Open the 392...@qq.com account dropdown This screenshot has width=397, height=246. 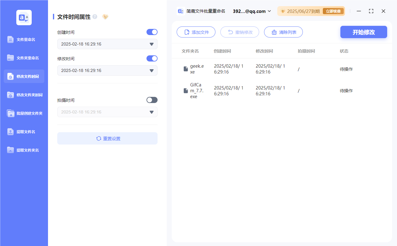point(251,11)
